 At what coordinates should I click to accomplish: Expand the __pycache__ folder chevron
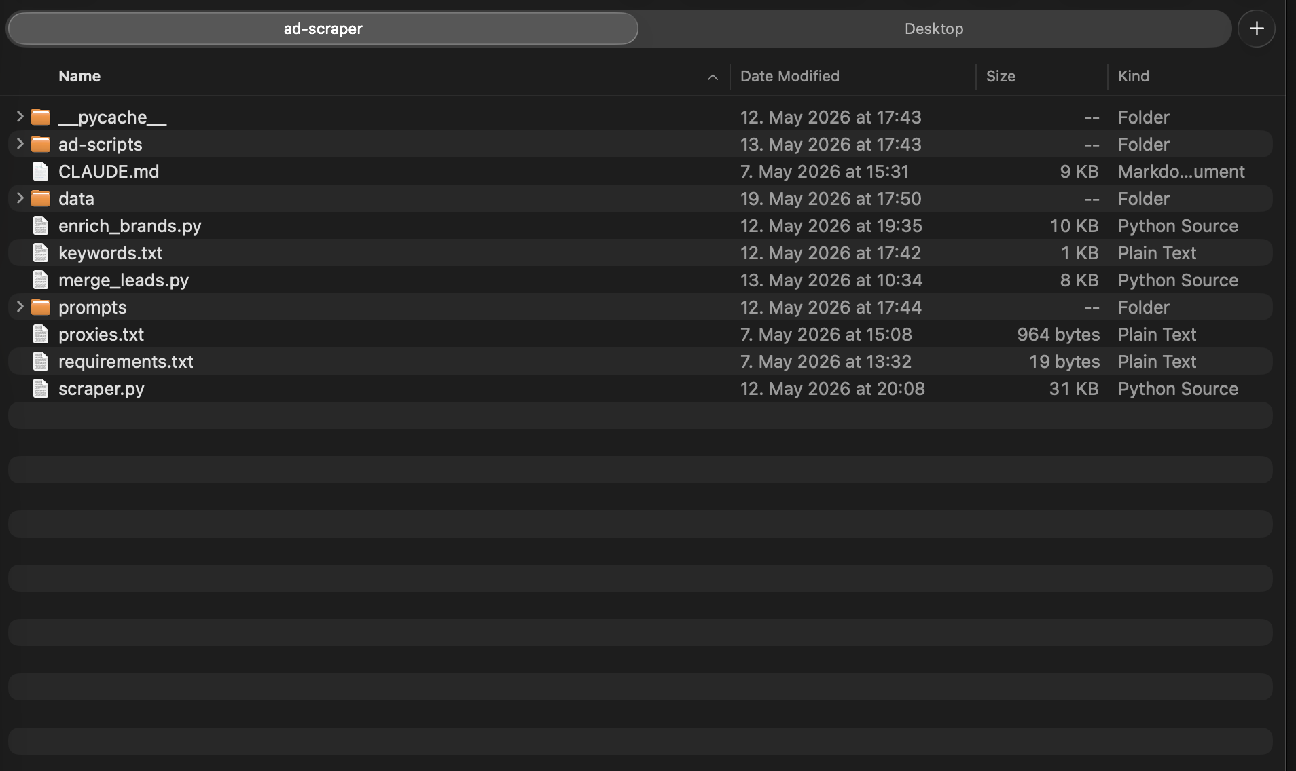coord(20,117)
